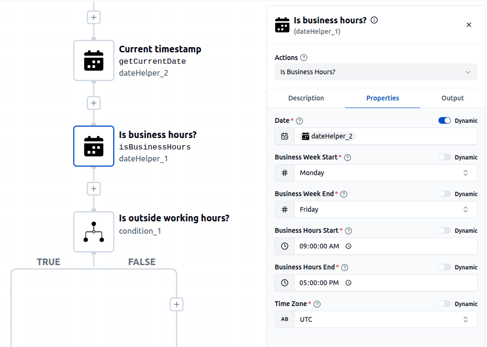Enable Dynamic toggle for Business Week Start

click(x=444, y=158)
